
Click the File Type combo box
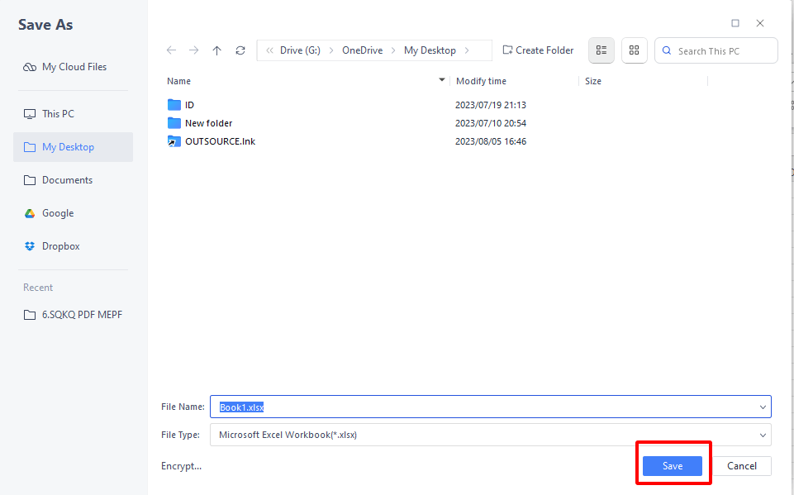pyautogui.click(x=490, y=436)
